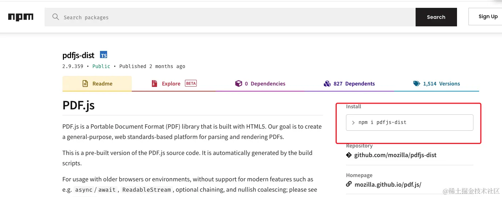
Task: Click the green Public label
Action: 101,66
